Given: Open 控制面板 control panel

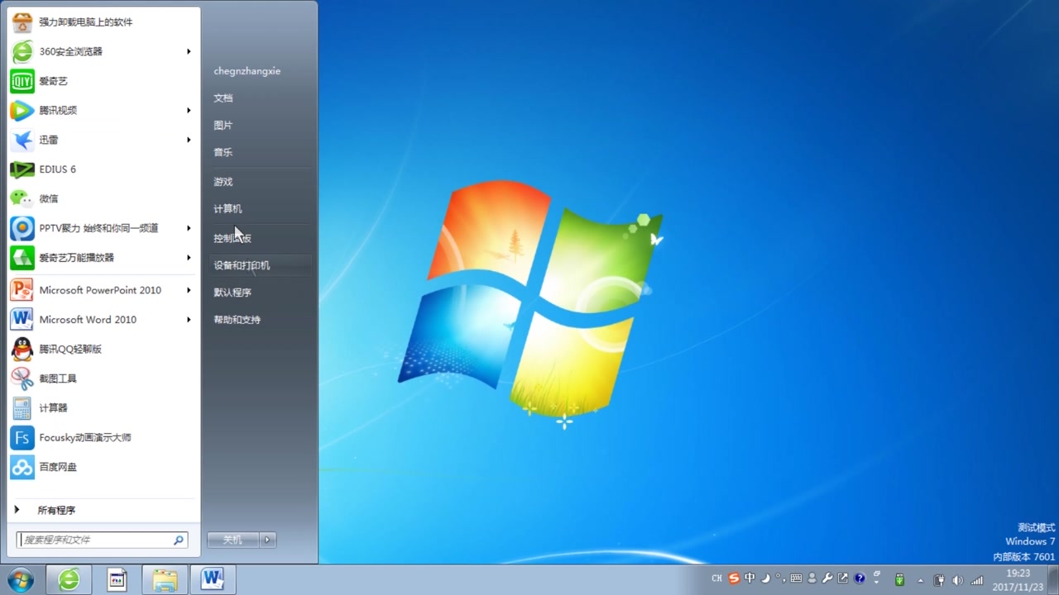Looking at the screenshot, I should (232, 239).
